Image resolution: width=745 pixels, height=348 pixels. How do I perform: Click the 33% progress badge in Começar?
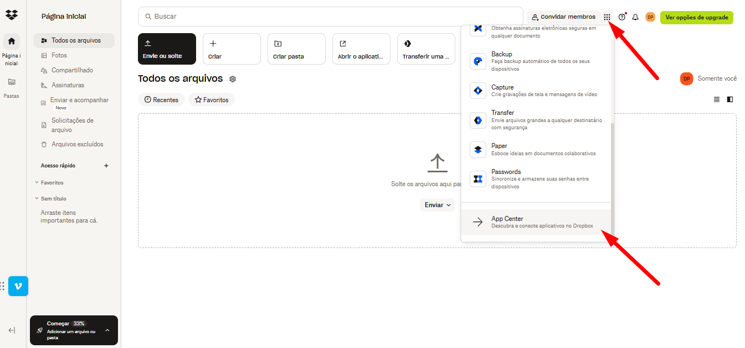[x=79, y=324]
